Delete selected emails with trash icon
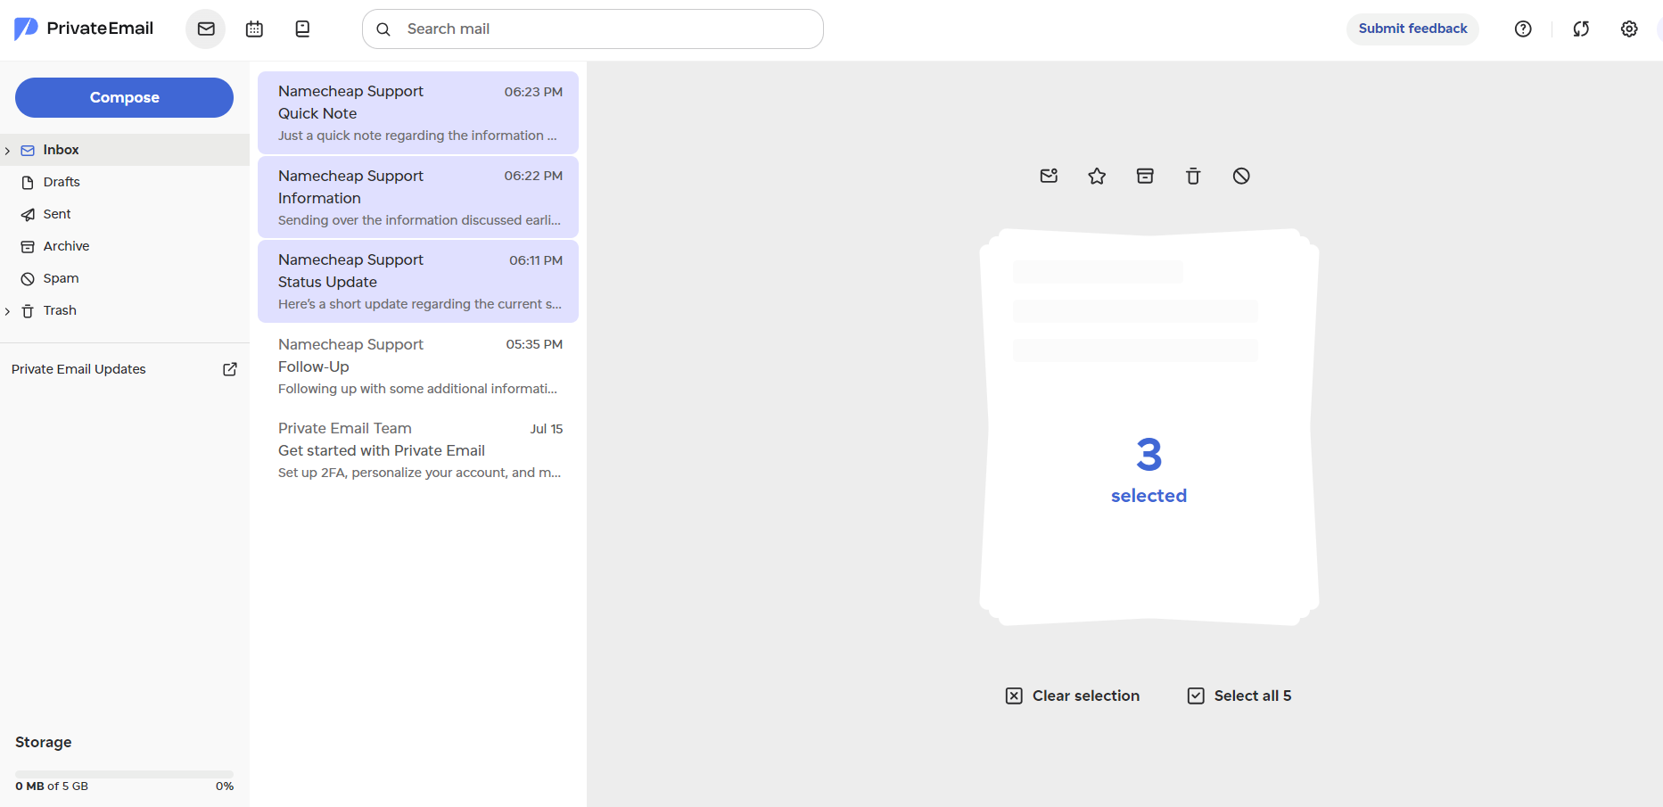 (x=1193, y=176)
